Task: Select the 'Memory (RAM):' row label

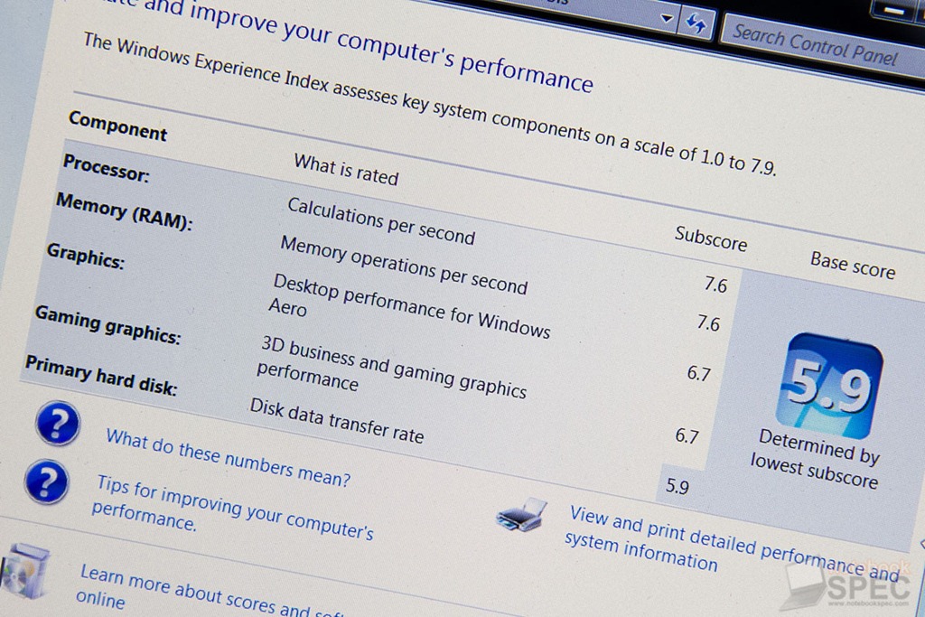Action: pos(124,212)
